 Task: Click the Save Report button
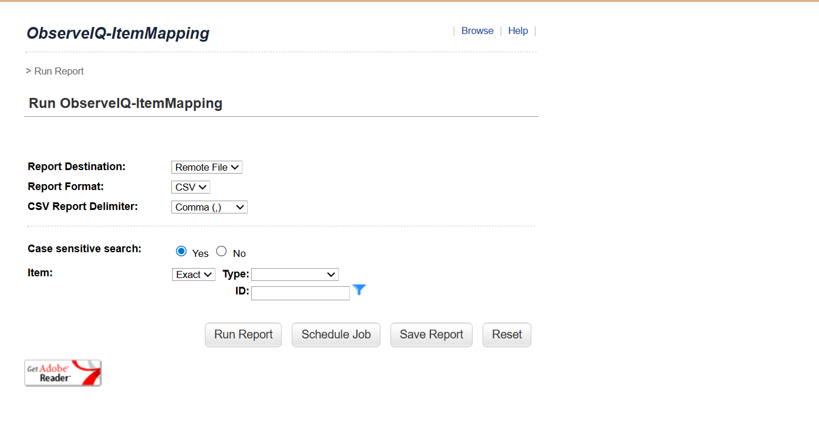point(432,335)
